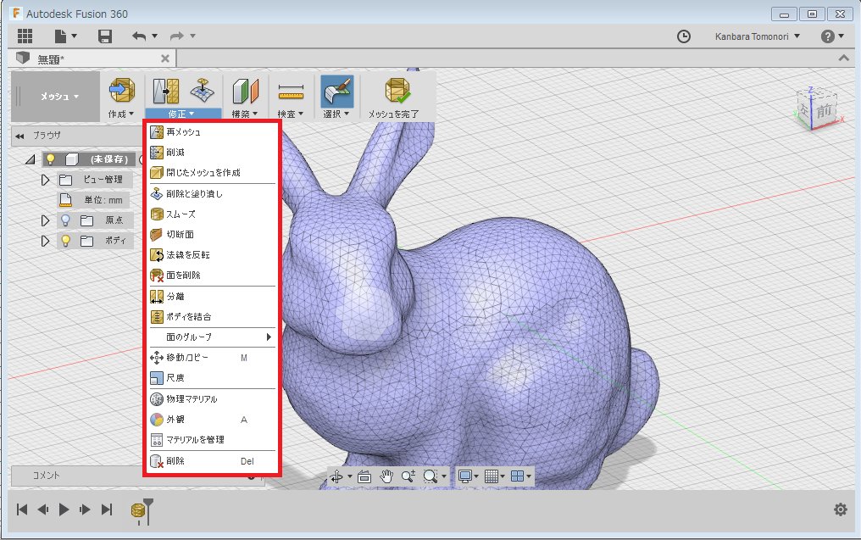Expand the ビュー管理 folder
861x540 pixels.
point(45,180)
